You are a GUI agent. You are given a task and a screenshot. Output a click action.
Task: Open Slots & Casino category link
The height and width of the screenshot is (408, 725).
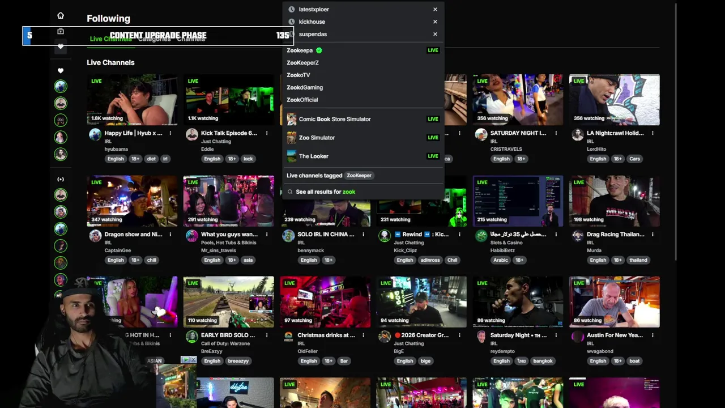point(506,243)
